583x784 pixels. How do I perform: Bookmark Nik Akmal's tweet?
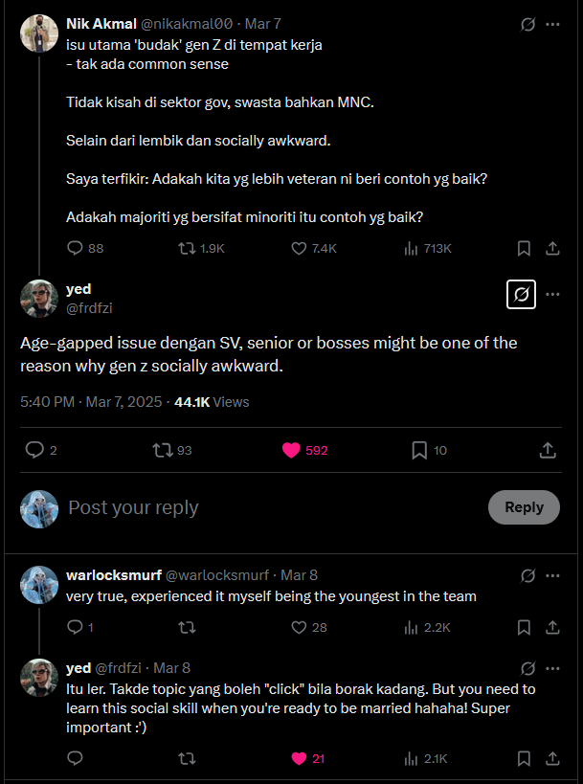click(x=524, y=248)
